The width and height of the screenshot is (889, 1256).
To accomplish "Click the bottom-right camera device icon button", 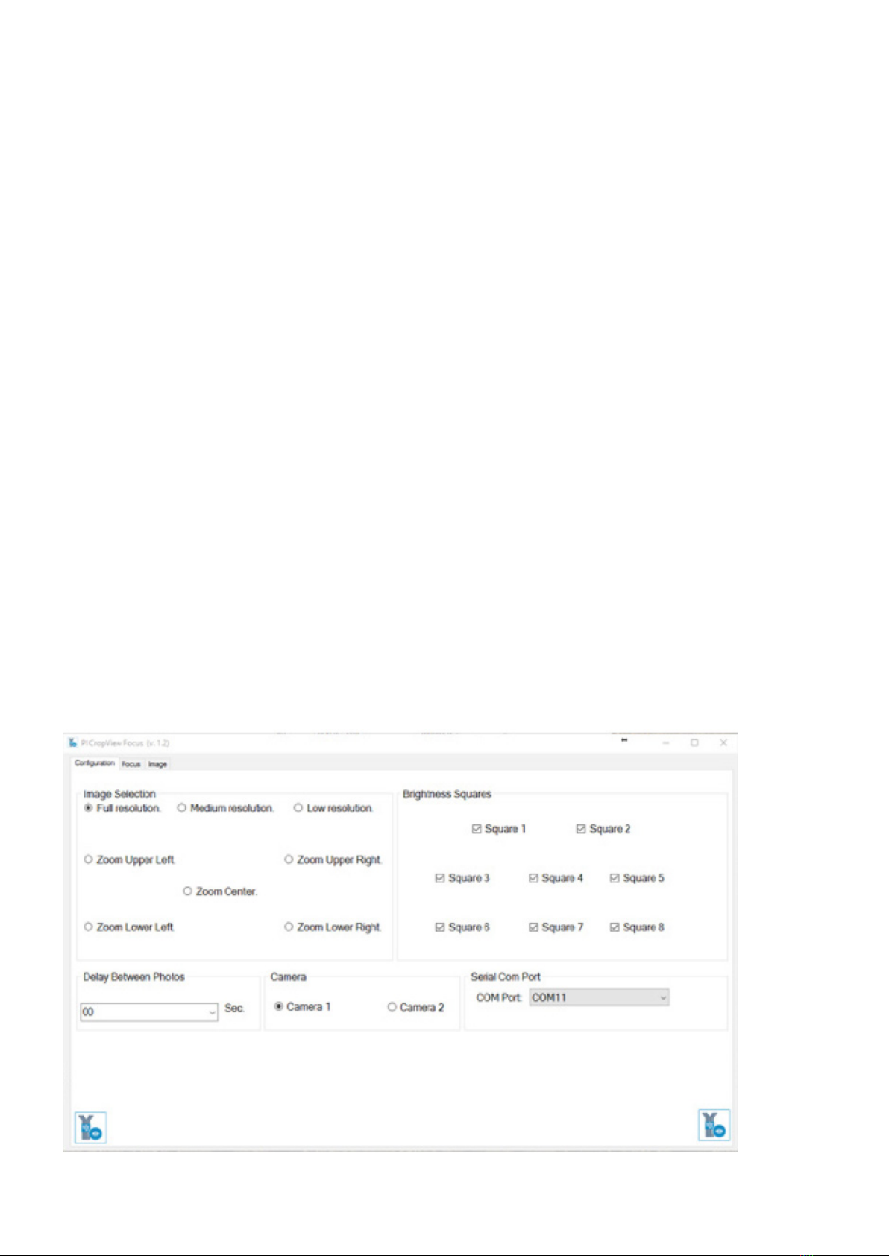I will tap(714, 1126).
